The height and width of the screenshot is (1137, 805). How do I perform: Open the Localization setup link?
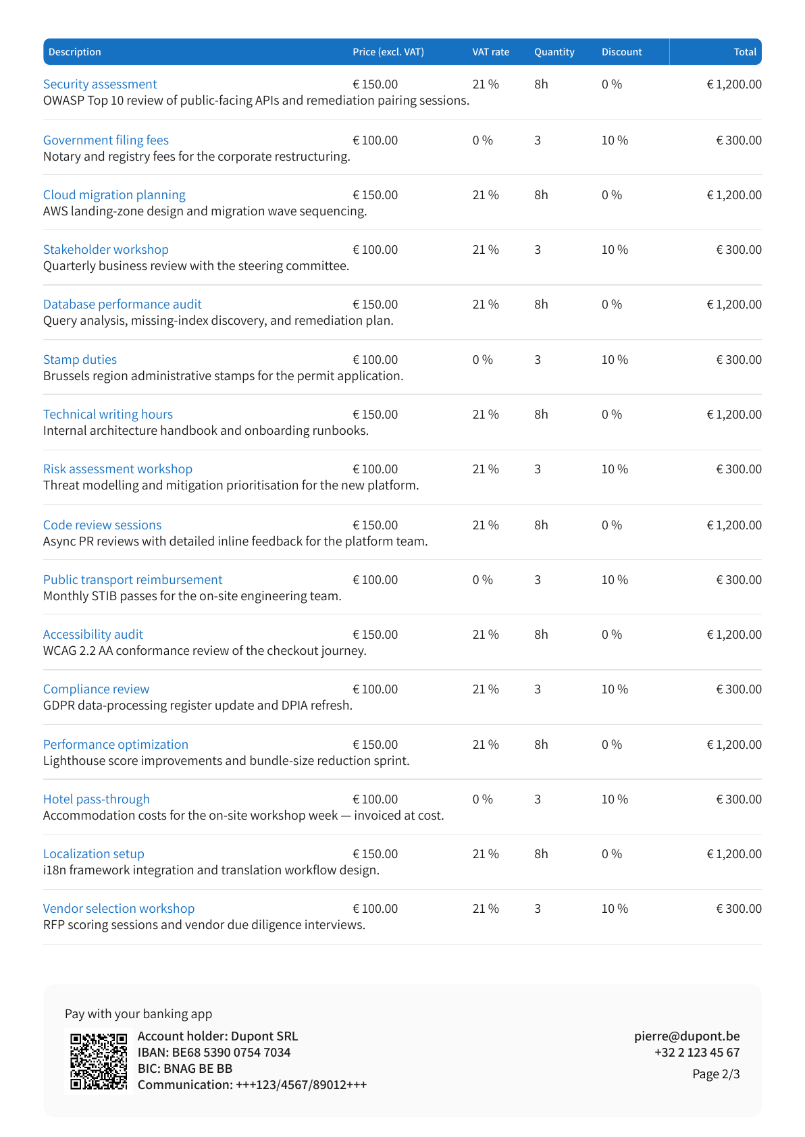94,854
